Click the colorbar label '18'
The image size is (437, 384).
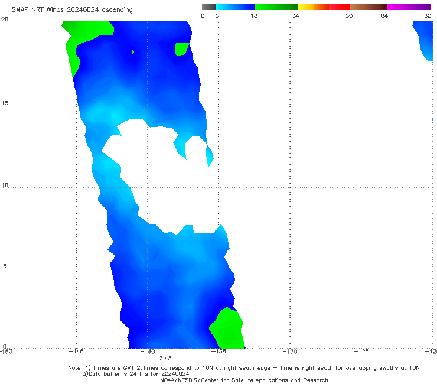(x=254, y=16)
